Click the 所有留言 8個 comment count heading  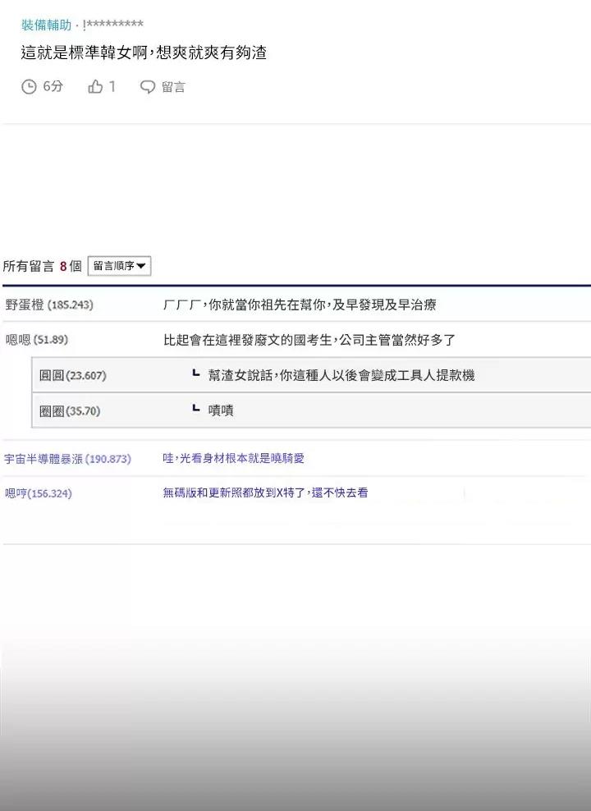tap(42, 266)
